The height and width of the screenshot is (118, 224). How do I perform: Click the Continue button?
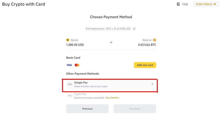point(135,109)
